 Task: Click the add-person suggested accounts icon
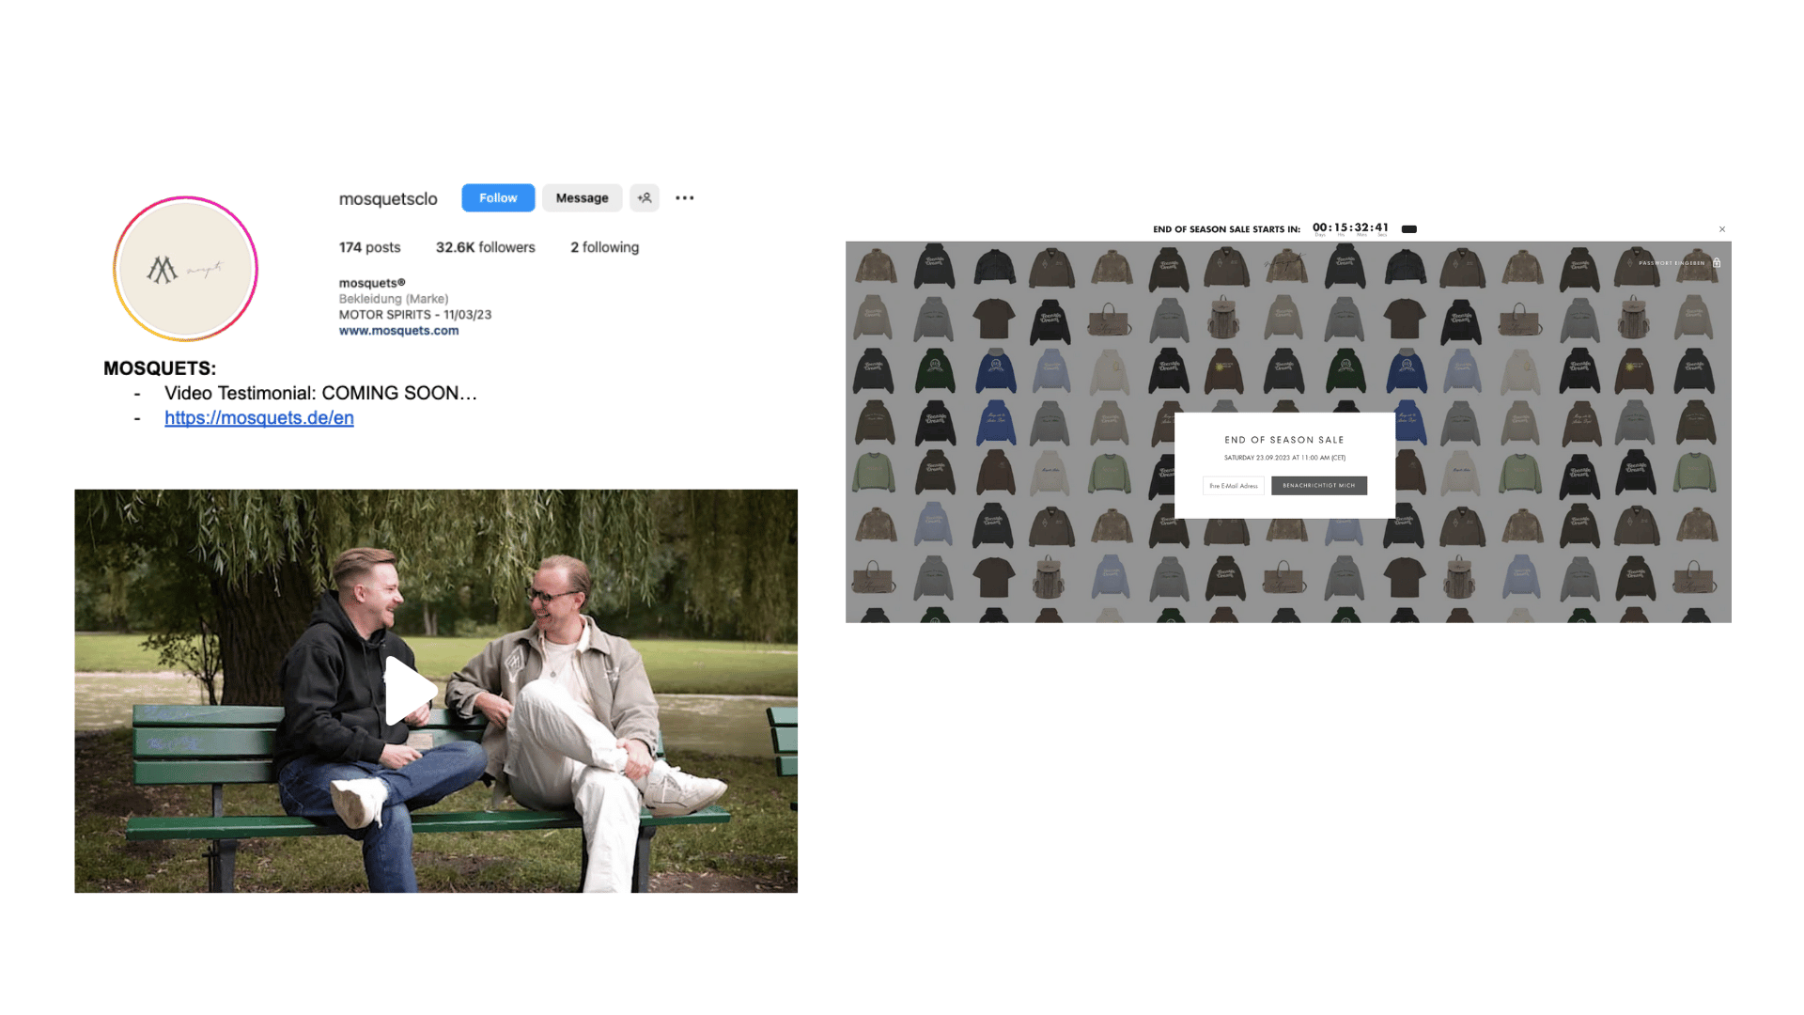645,198
